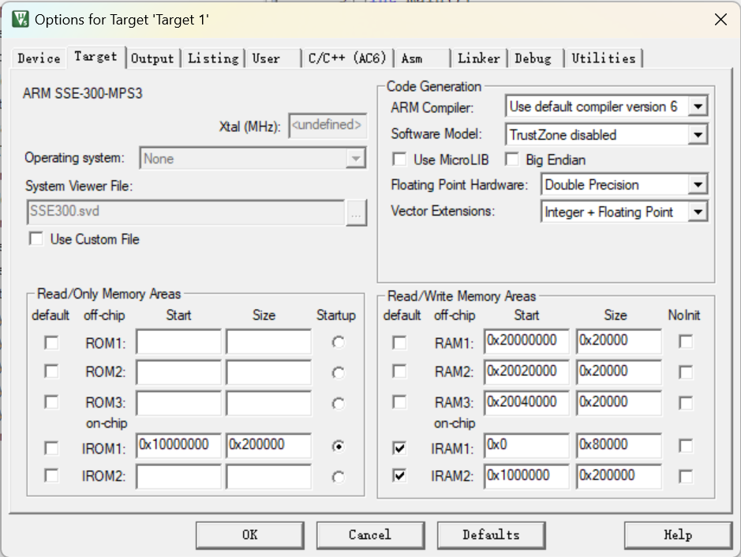
Task: Click the RAM3 Start field 0x20040000
Action: coord(527,403)
